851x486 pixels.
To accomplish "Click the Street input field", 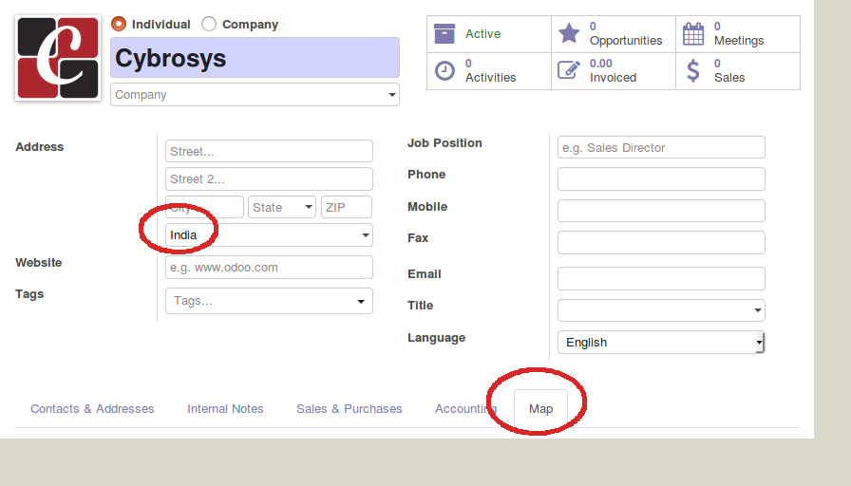I will click(269, 151).
